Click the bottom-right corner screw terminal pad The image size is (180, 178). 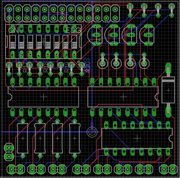tap(173, 169)
